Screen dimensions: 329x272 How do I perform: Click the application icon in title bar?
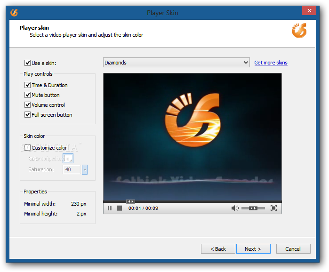pyautogui.click(x=14, y=13)
